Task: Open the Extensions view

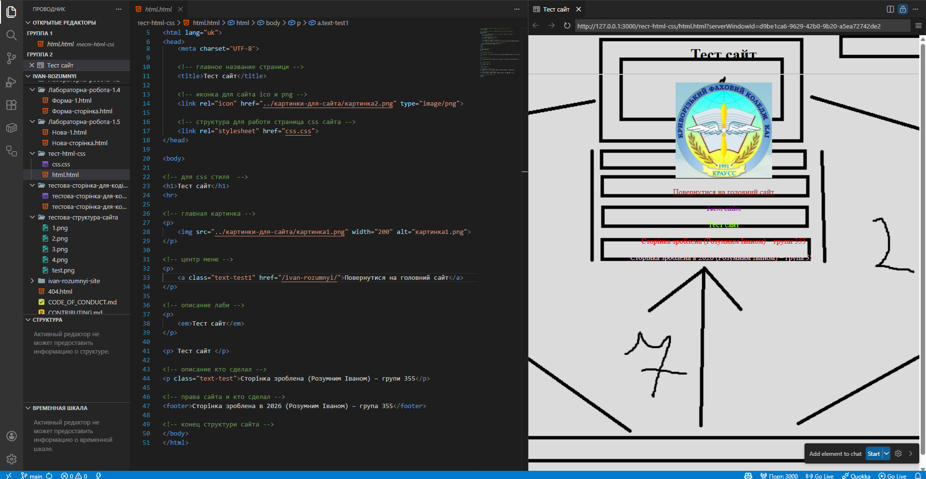Action: tap(12, 105)
